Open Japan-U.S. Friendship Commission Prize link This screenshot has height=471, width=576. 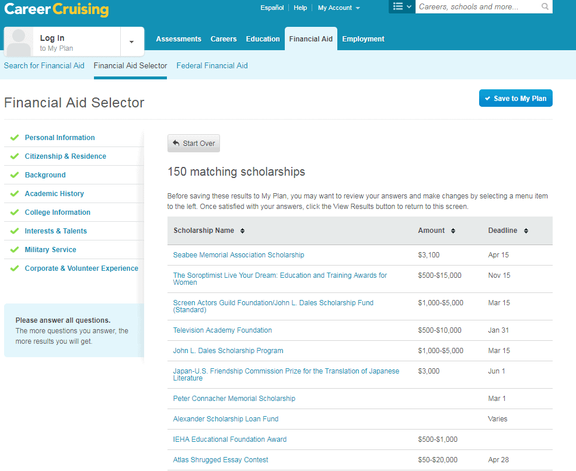pyautogui.click(x=286, y=375)
